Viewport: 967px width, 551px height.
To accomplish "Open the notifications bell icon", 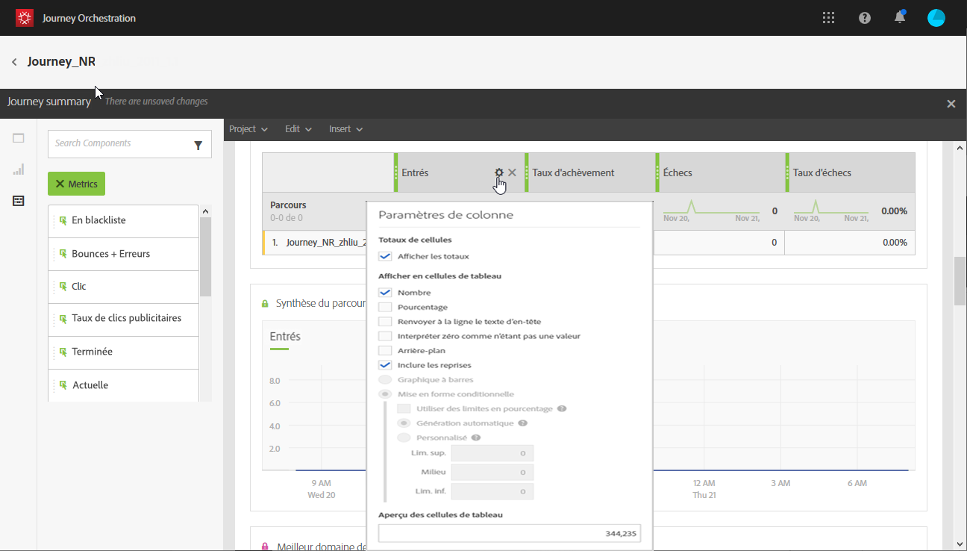I will point(901,18).
